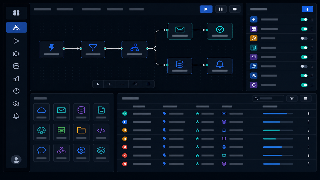Open the user avatar at sidebar bottom
Screen dimensions: 320x180
pos(16,159)
